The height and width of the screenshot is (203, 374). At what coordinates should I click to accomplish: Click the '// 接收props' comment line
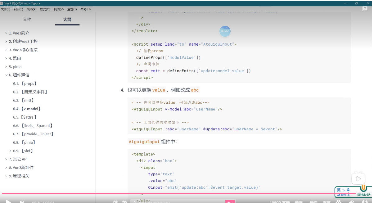click(150, 51)
